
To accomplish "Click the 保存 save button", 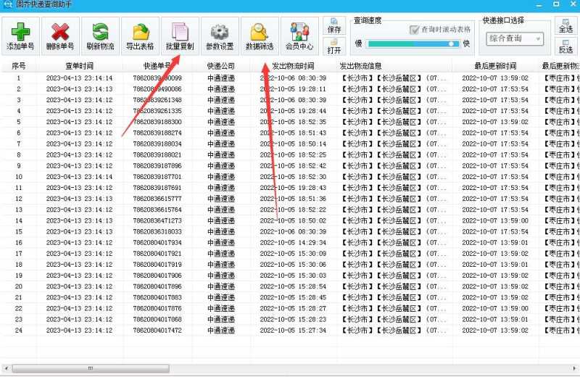I will pos(334,25).
